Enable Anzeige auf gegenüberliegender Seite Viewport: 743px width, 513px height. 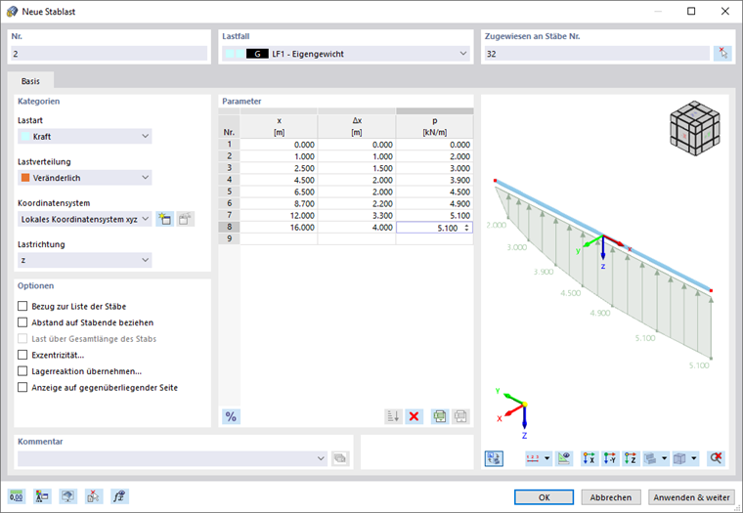tap(22, 387)
